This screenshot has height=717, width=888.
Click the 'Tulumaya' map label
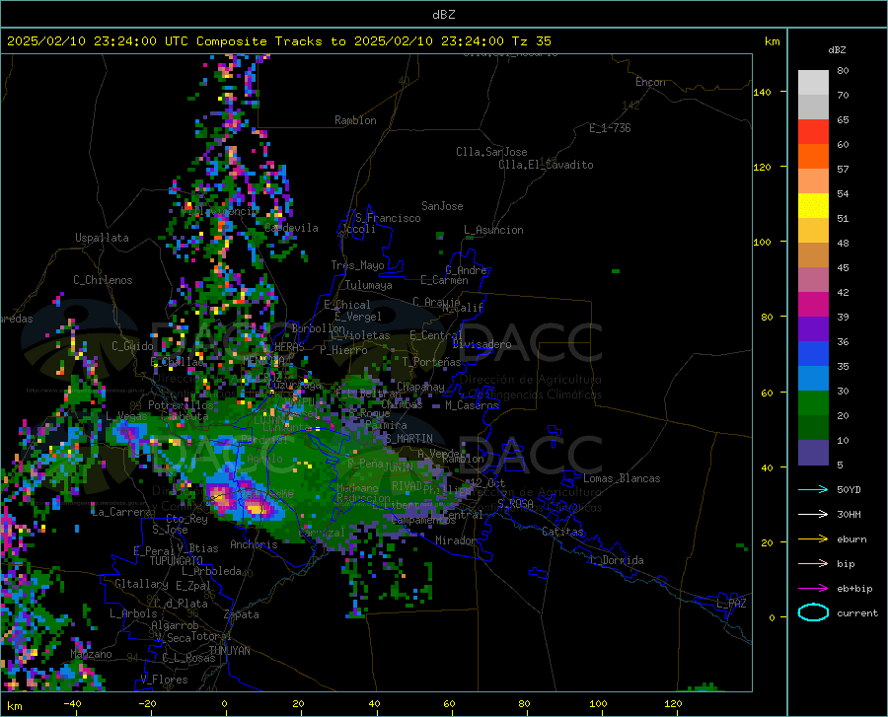[368, 285]
